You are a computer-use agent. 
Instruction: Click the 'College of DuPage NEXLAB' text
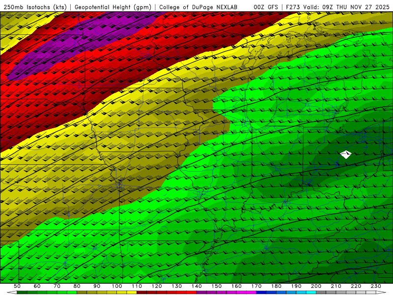[x=198, y=7]
